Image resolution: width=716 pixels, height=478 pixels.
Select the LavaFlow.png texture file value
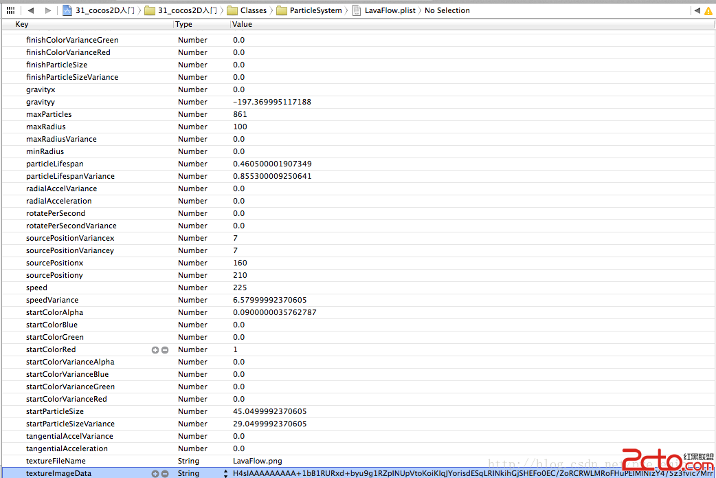pyautogui.click(x=258, y=461)
